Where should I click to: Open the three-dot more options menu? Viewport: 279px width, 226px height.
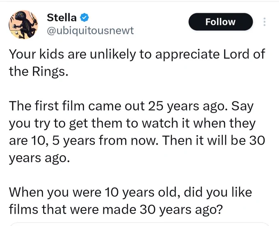click(264, 22)
